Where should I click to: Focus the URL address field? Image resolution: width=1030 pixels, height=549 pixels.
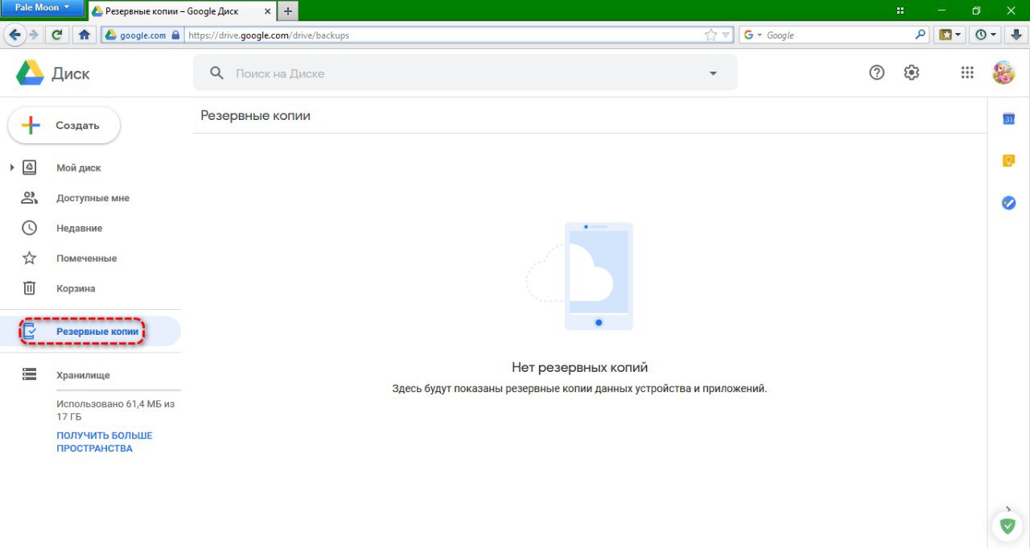pyautogui.click(x=443, y=35)
